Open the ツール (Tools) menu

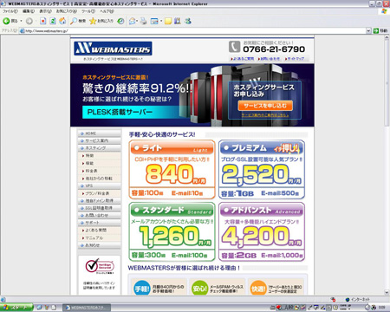[x=88, y=11]
